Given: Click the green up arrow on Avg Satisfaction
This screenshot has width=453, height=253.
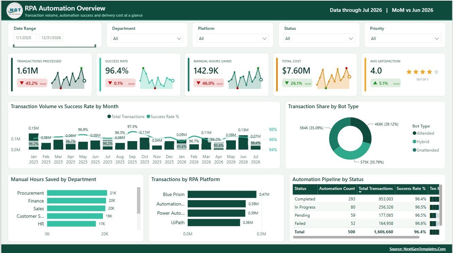Looking at the screenshot, I should click(375, 83).
